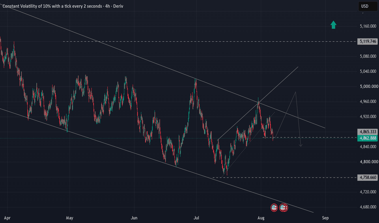This screenshot has height=223, width=379.
Task: Click the 4,960.000 price axis value
Action: tap(368, 101)
